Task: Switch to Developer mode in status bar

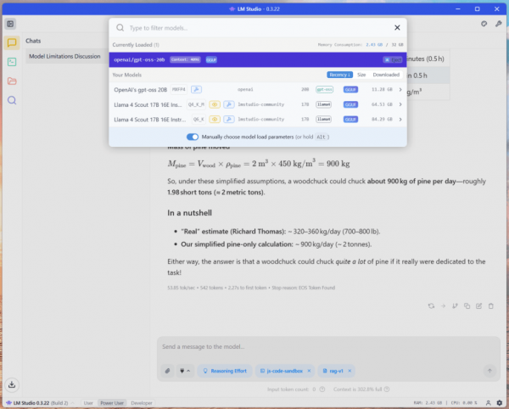Action: [142, 403]
